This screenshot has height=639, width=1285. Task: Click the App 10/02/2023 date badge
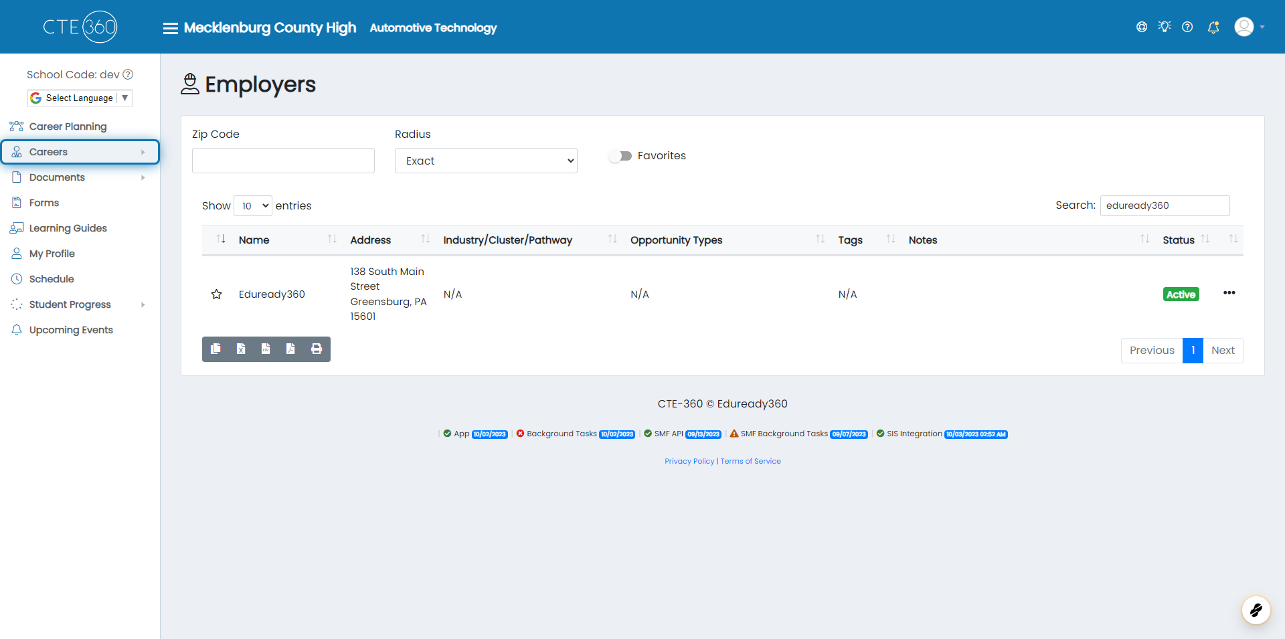490,434
